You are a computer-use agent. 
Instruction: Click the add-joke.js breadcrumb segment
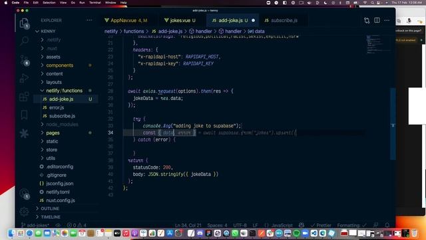click(170, 31)
